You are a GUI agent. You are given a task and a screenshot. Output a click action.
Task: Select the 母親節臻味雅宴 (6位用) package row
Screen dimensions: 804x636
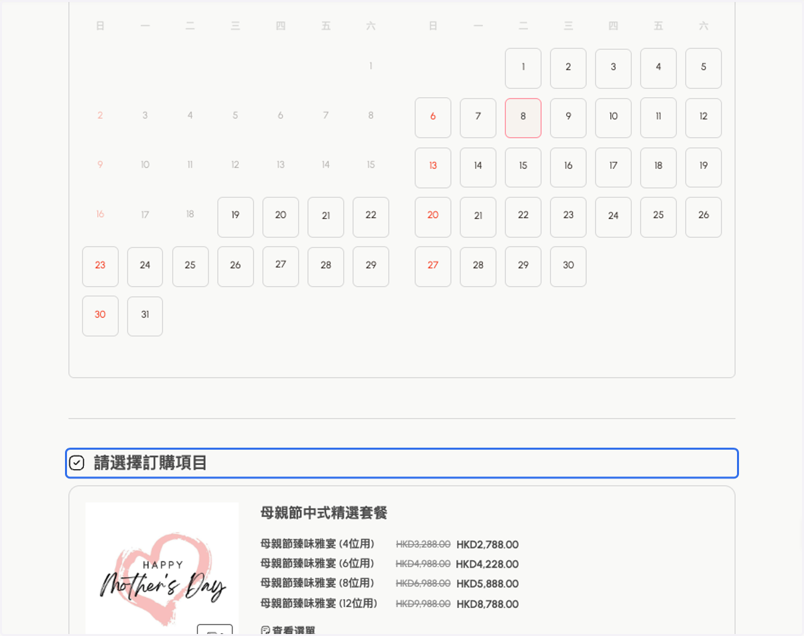click(389, 564)
